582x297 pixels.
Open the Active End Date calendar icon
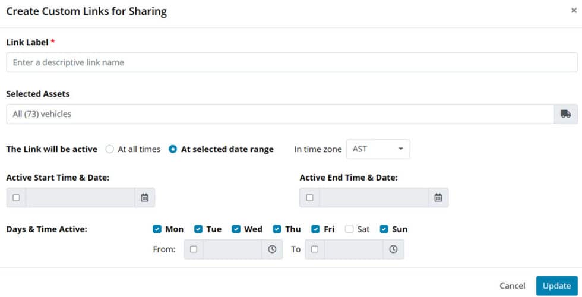[x=438, y=197]
